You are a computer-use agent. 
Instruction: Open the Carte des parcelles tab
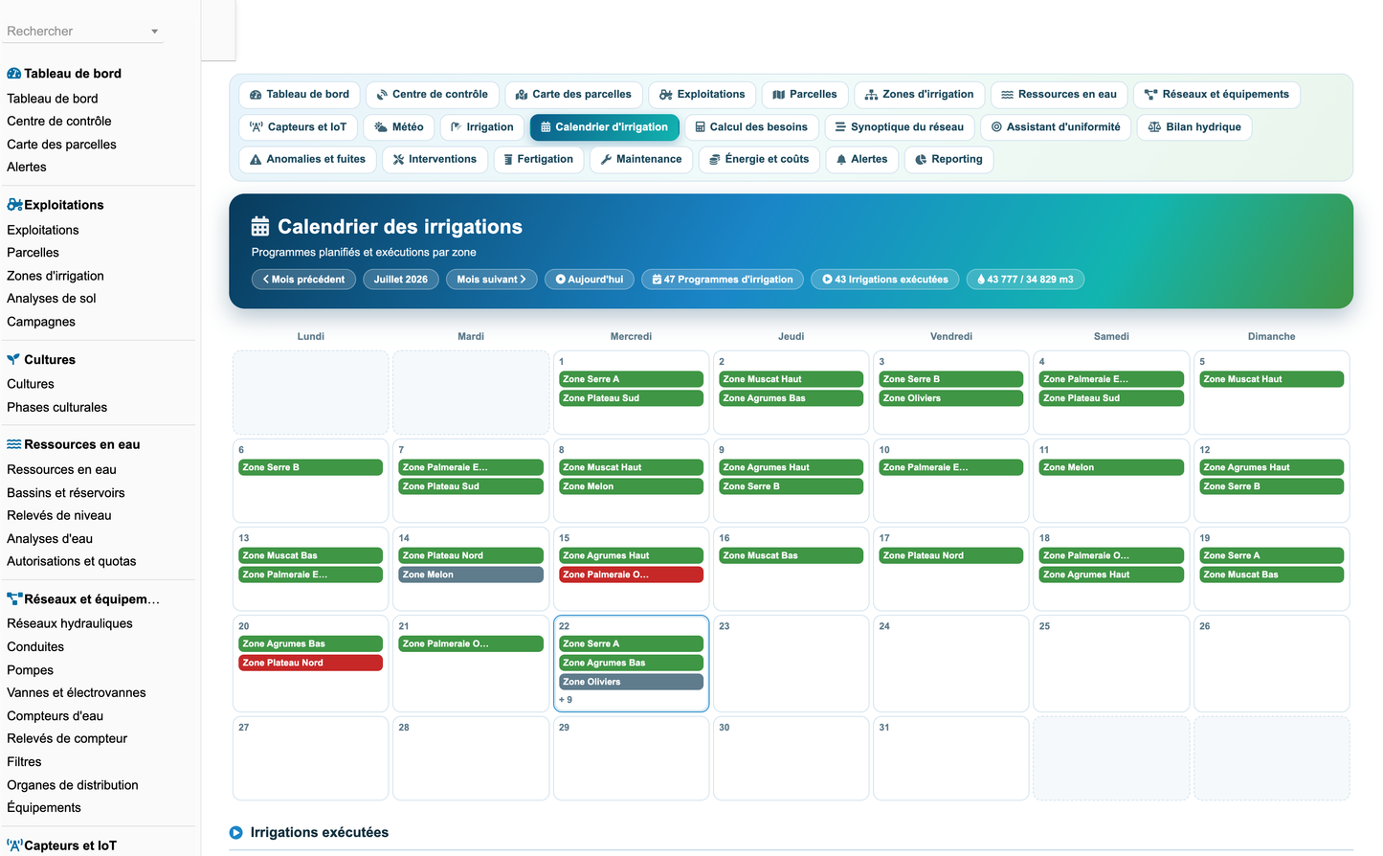(573, 95)
